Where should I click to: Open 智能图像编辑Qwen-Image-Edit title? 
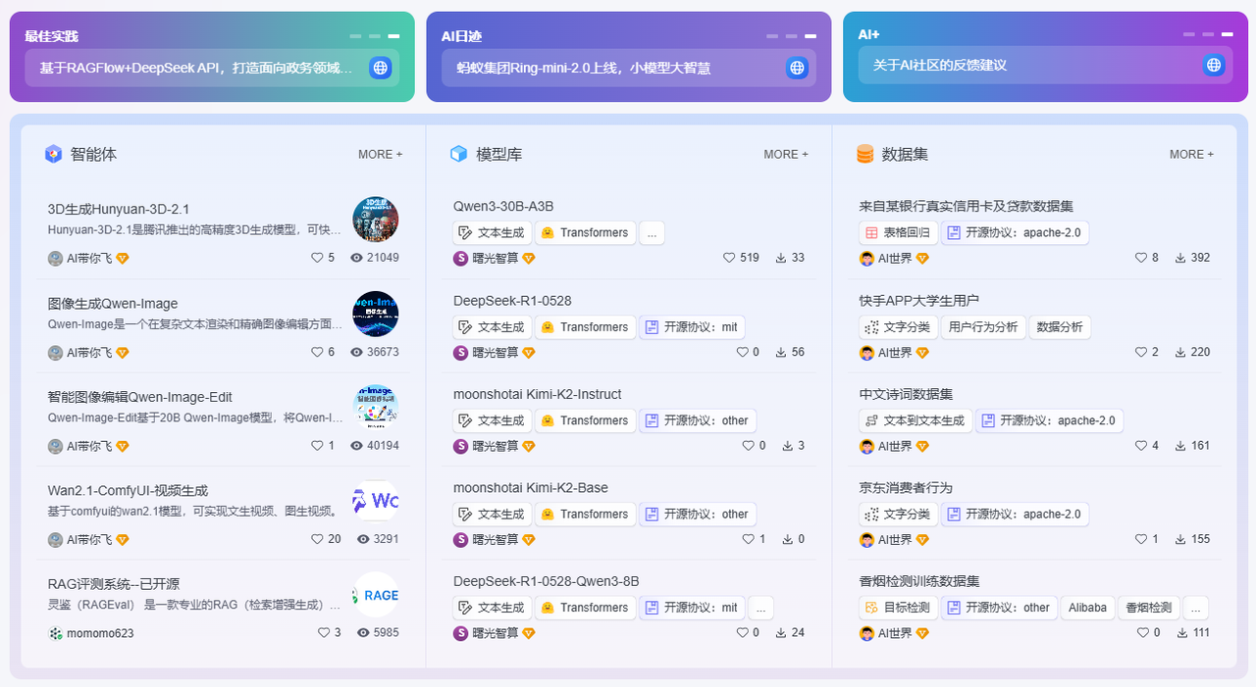pos(139,397)
